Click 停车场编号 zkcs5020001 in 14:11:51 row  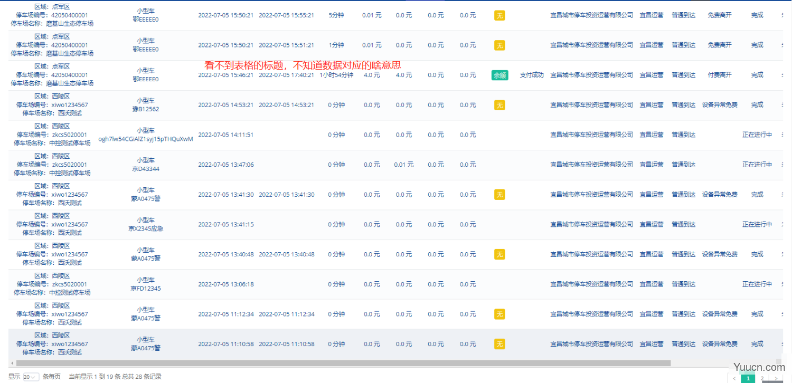click(x=52, y=135)
